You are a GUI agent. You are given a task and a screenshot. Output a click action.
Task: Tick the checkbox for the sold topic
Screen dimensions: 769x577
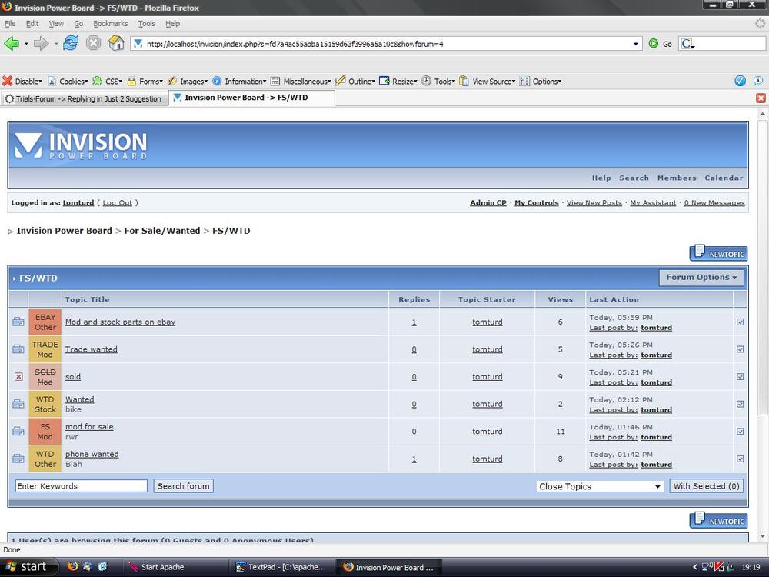coord(740,377)
